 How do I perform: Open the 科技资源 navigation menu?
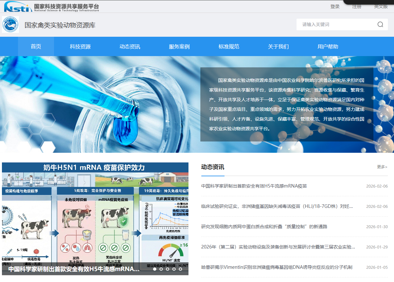click(81, 46)
